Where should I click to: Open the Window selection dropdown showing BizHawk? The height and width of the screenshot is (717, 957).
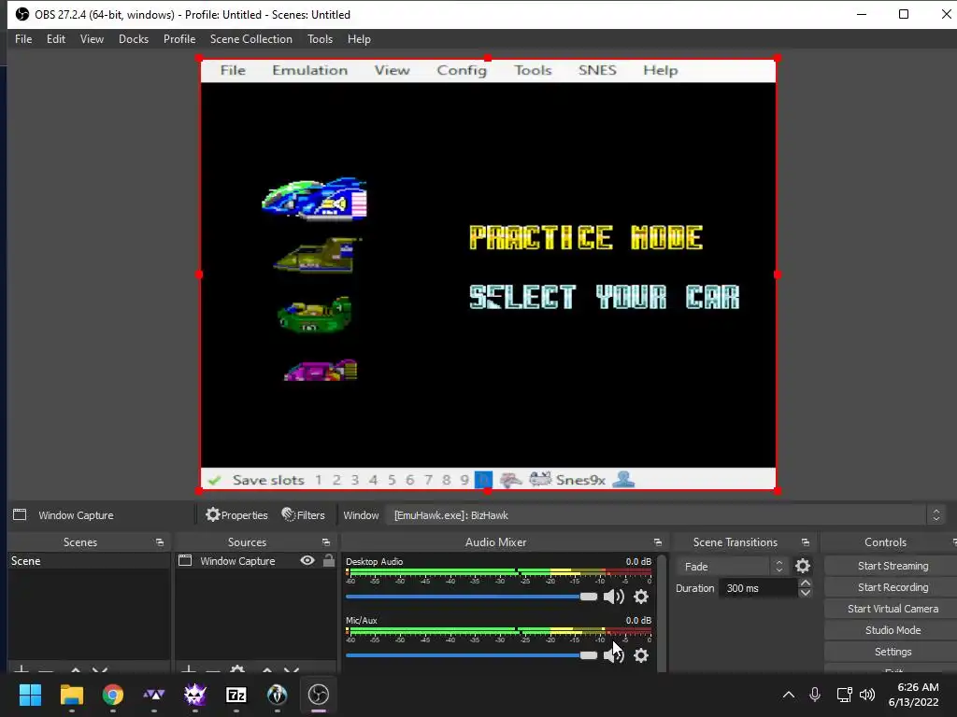pyautogui.click(x=664, y=515)
